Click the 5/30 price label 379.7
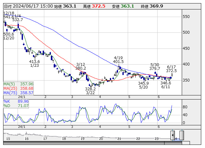Image resolution: width=205 pixels, height=148 pixels. click(x=155, y=68)
